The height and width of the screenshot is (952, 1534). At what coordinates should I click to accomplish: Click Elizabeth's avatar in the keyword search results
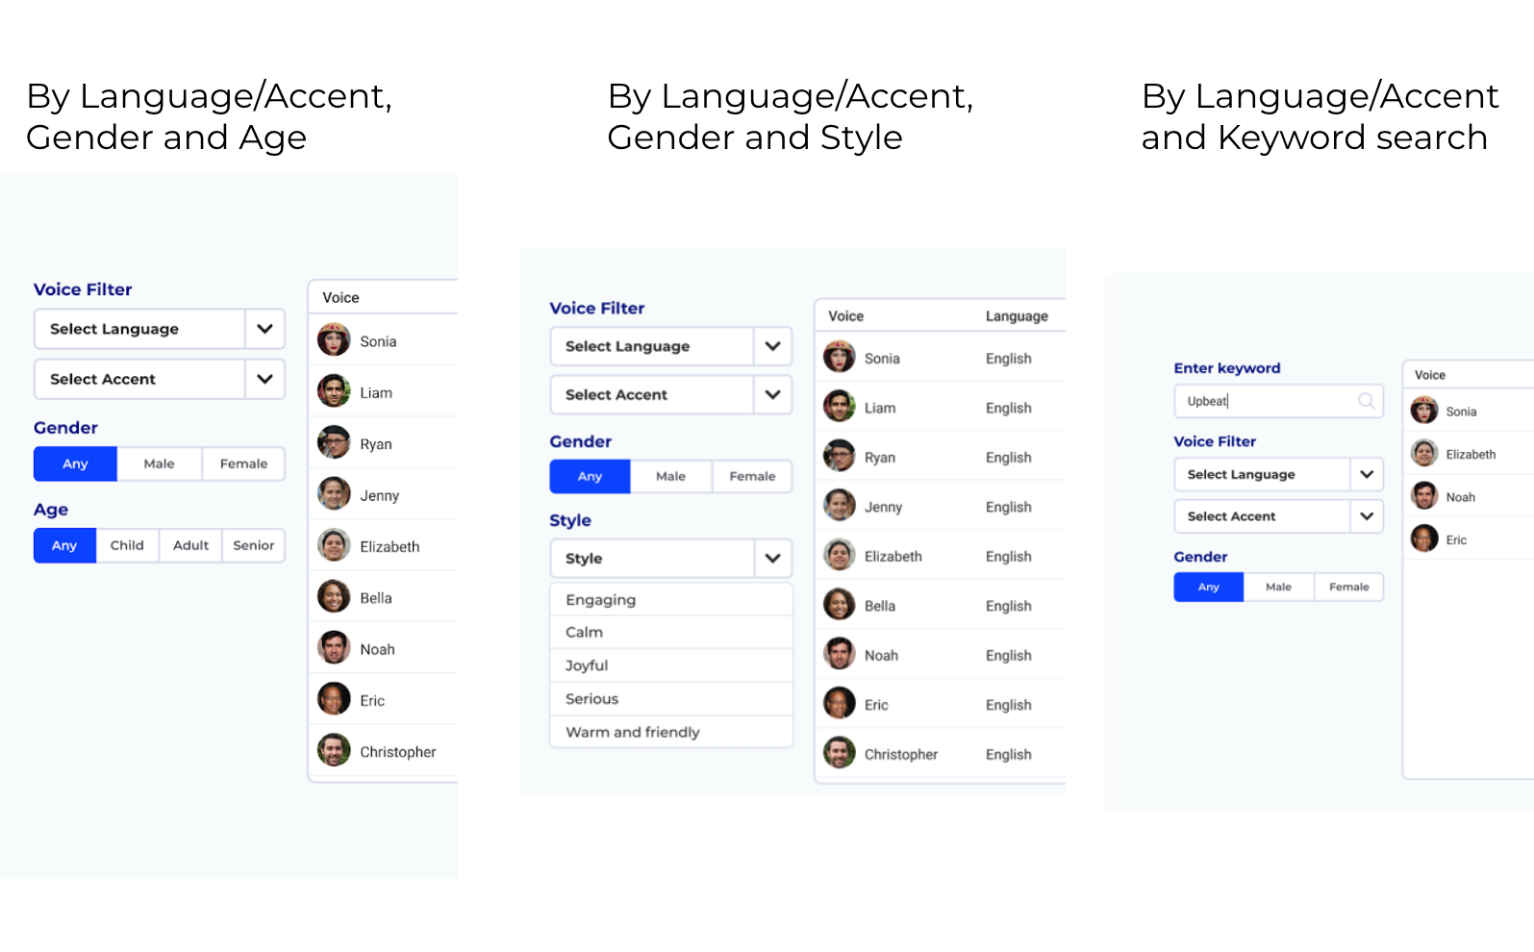pyautogui.click(x=1424, y=454)
